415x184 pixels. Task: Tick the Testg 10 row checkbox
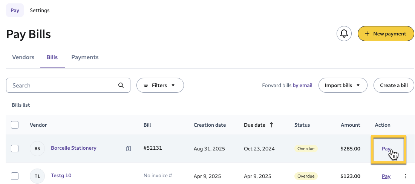pyautogui.click(x=15, y=176)
